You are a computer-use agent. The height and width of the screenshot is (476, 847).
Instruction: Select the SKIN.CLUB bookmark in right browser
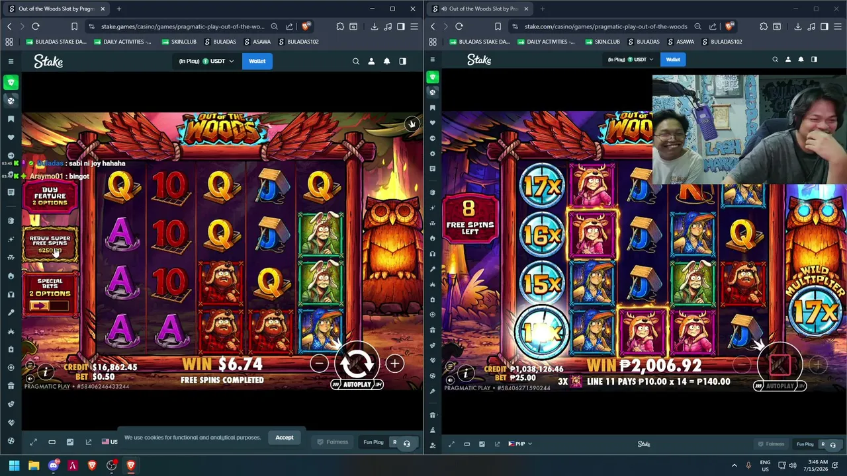coord(602,42)
